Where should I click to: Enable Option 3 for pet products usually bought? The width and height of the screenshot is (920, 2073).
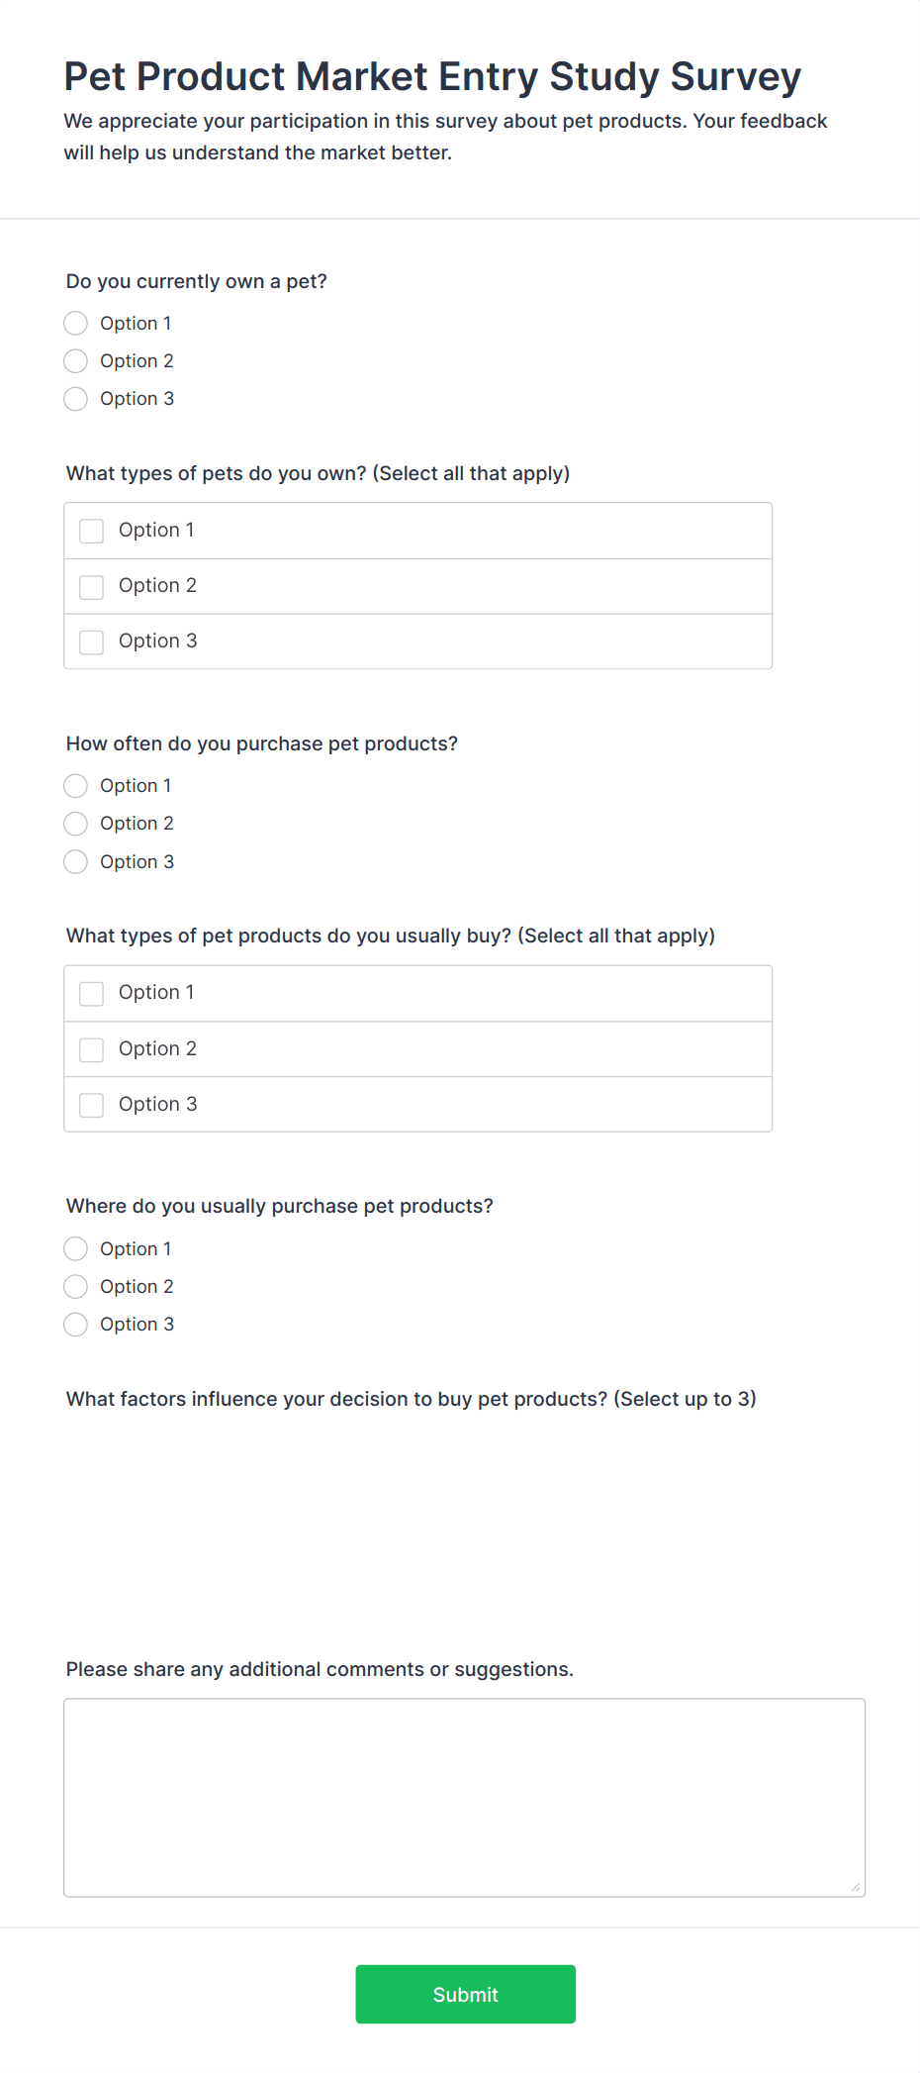92,1105
